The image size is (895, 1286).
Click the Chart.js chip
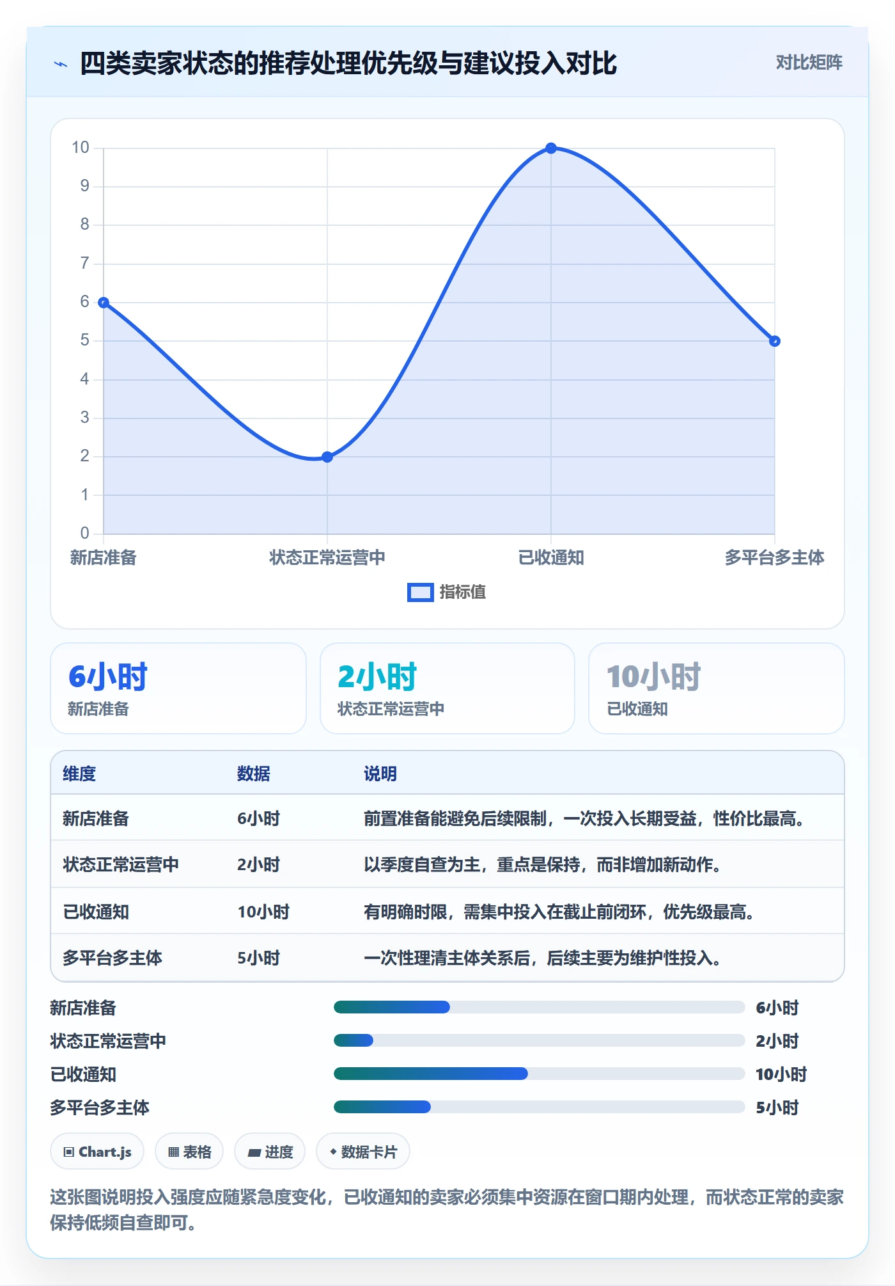[97, 1152]
